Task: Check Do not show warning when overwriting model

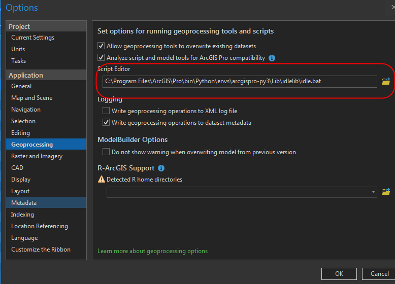Action: 106,152
